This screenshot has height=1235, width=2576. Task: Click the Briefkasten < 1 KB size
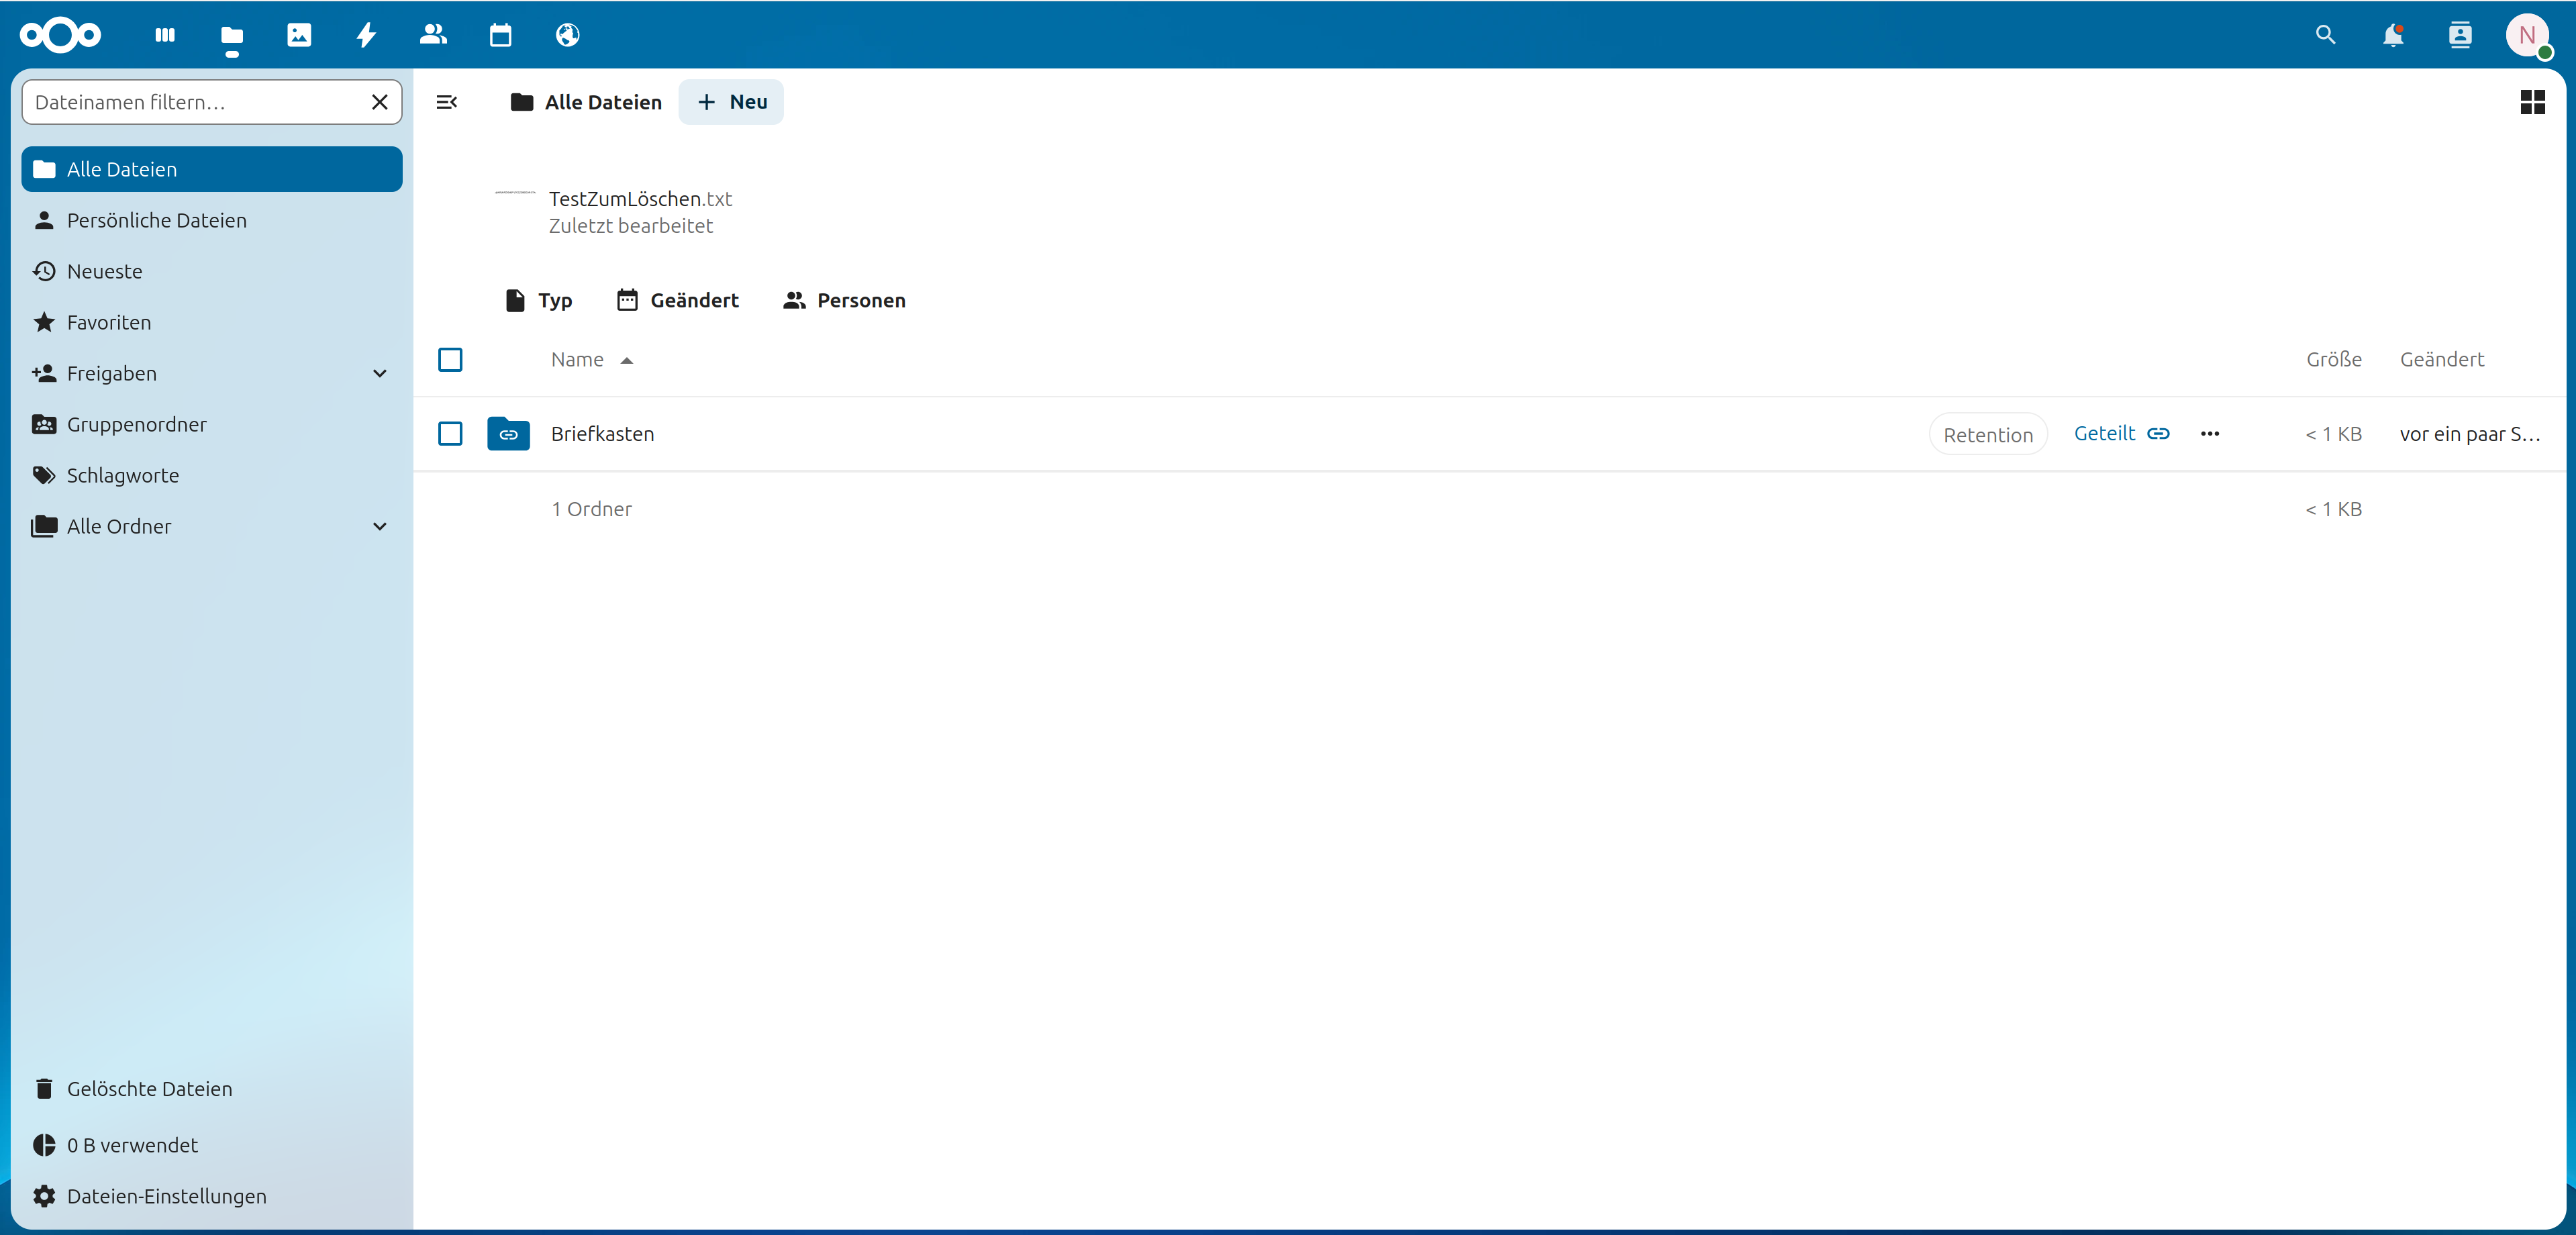(2334, 434)
